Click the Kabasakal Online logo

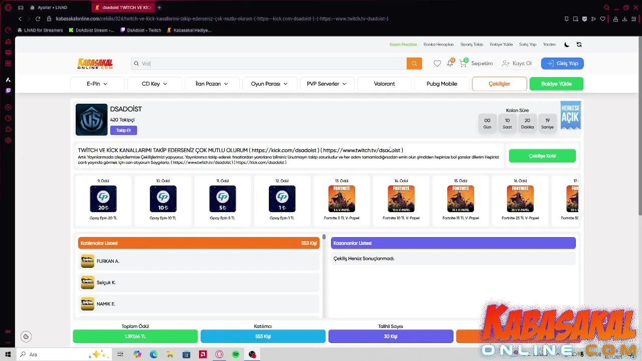pos(95,64)
